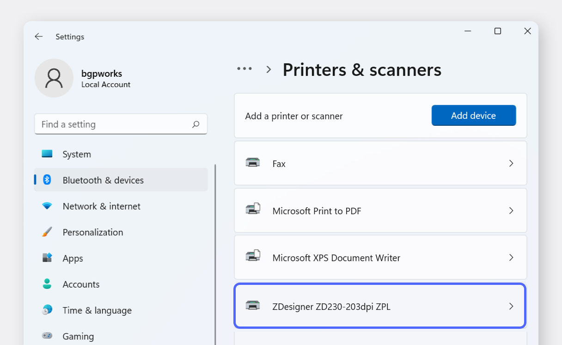Click the Gaming controller icon

[x=47, y=336]
